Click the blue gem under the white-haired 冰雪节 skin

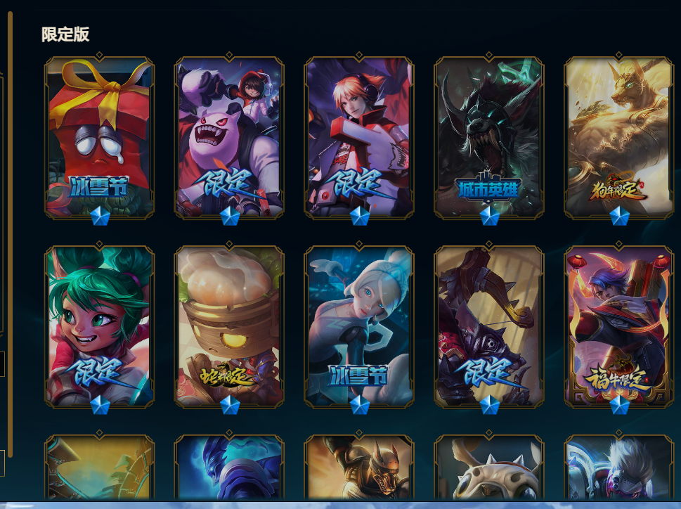tap(360, 405)
